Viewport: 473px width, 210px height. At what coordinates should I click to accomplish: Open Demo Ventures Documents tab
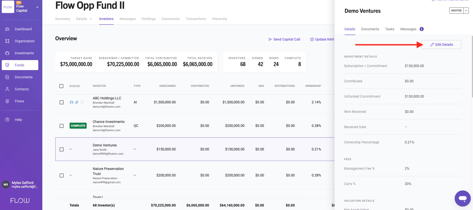click(370, 29)
